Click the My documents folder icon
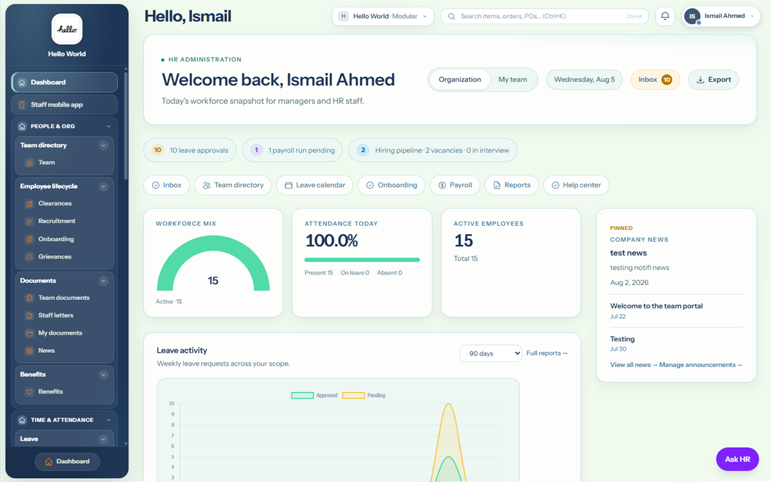771x482 pixels. click(29, 333)
